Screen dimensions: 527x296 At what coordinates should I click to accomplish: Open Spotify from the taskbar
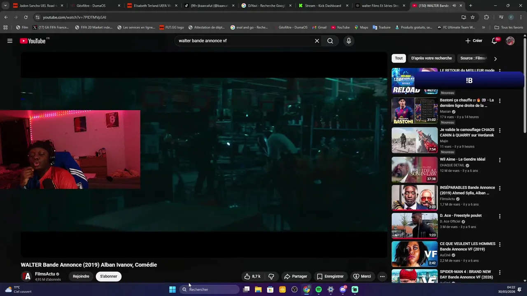(319, 289)
